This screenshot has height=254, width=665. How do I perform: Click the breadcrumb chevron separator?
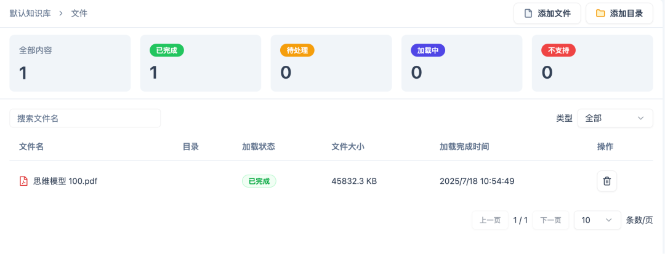click(x=61, y=14)
